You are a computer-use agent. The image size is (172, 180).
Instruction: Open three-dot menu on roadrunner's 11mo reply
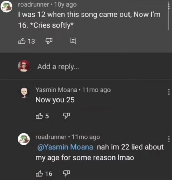tap(169, 139)
